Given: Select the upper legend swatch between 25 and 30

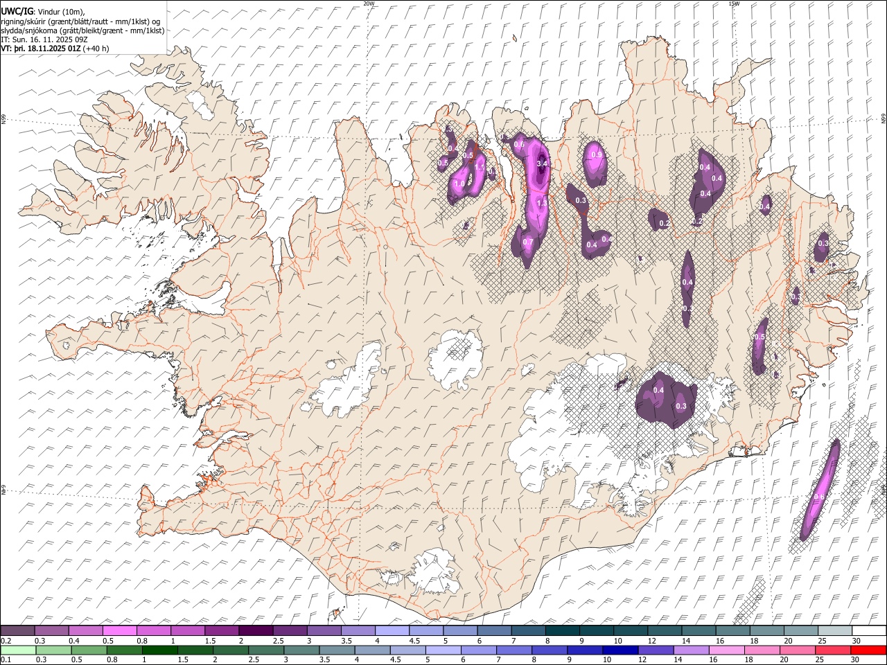Looking at the screenshot, I should point(836,631).
